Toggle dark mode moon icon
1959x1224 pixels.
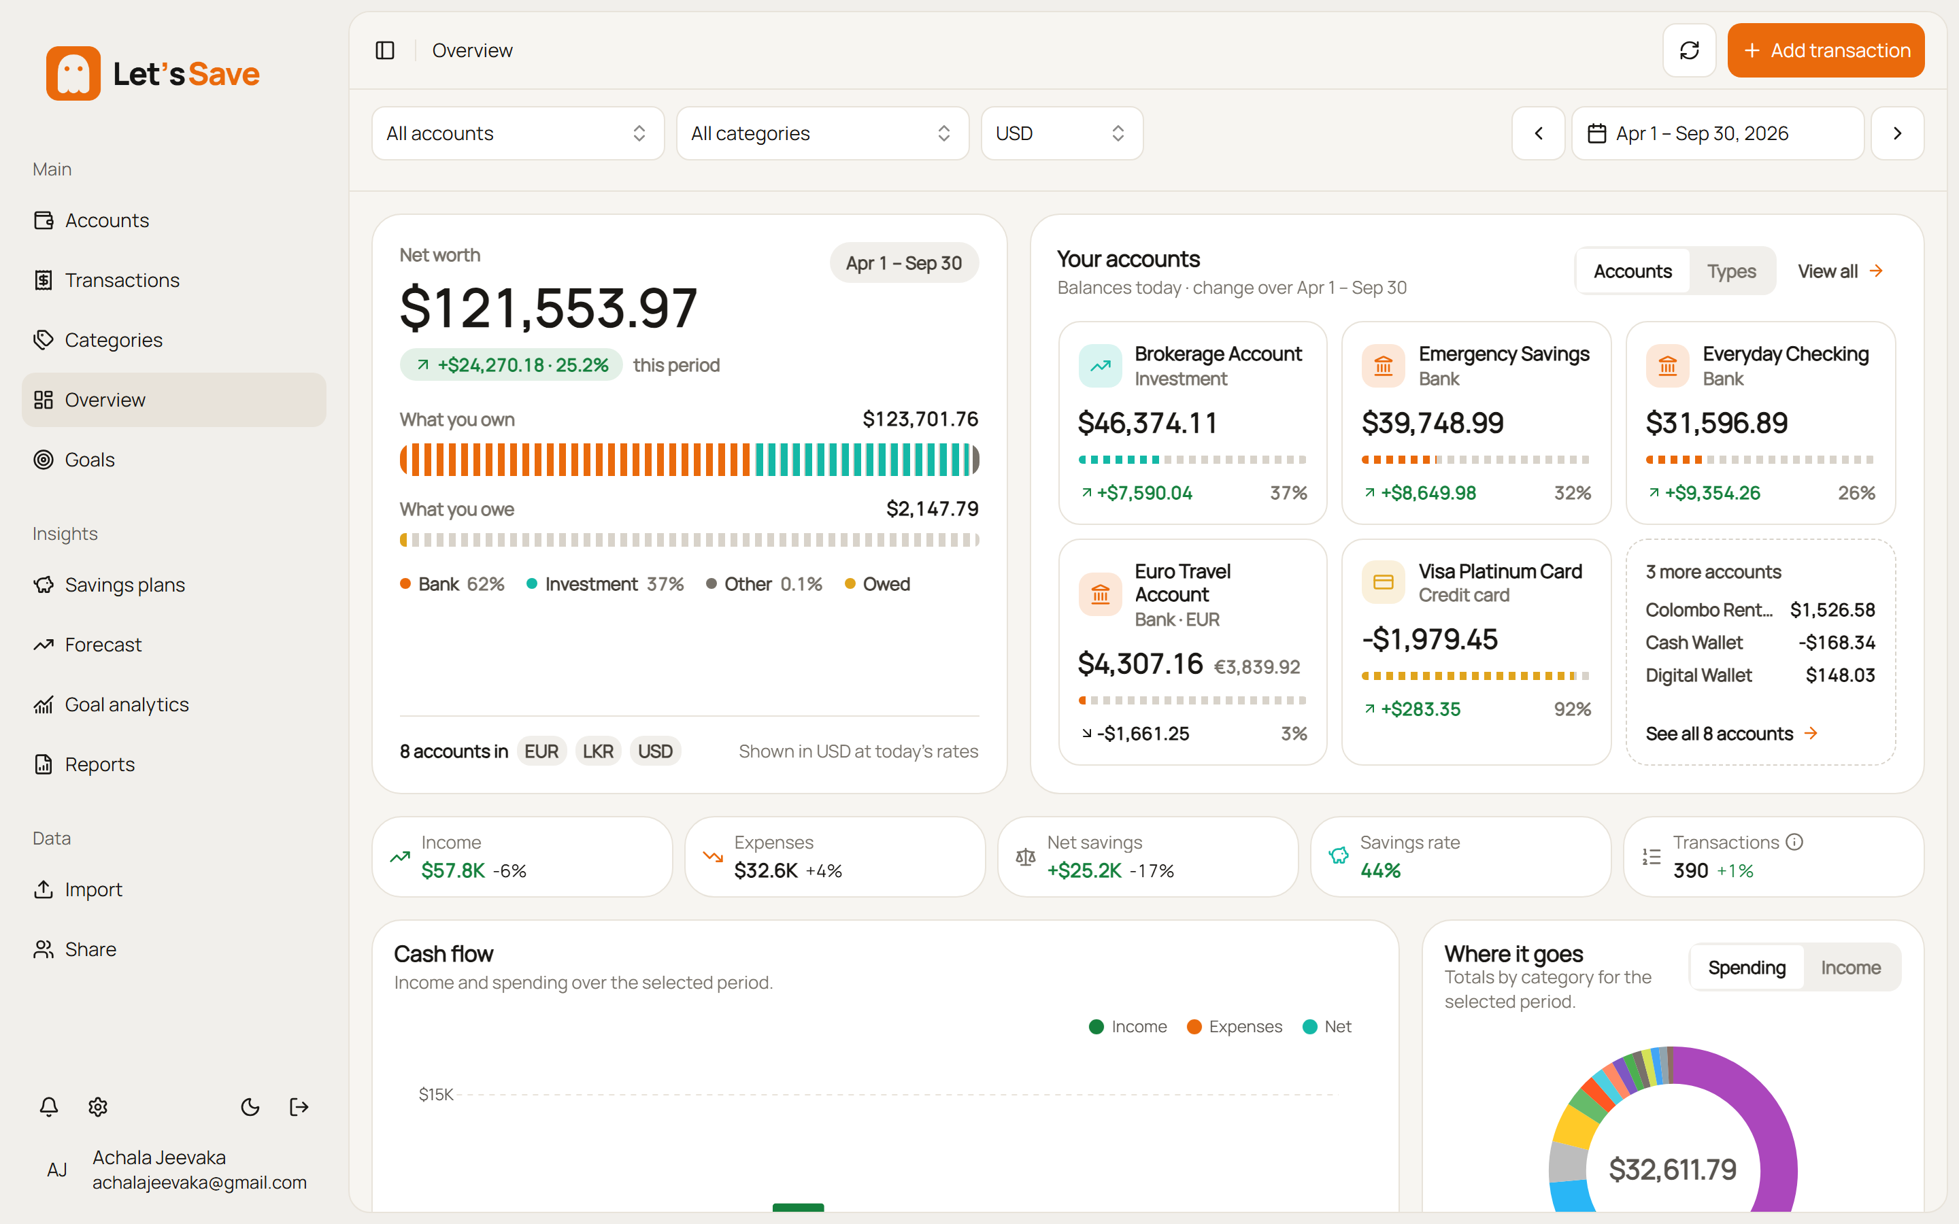pyautogui.click(x=250, y=1106)
